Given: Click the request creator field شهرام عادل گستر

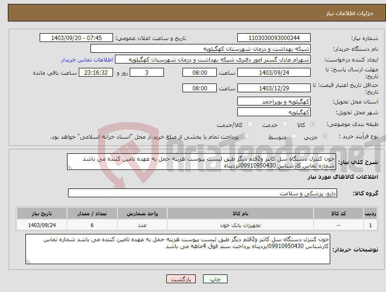Looking at the screenshot, I should 213,60.
